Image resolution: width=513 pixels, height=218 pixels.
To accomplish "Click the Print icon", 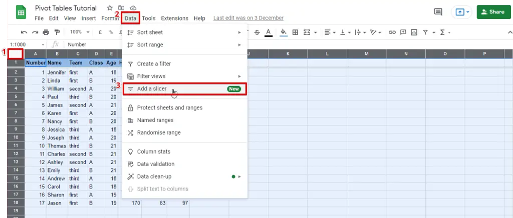I will point(46,32).
